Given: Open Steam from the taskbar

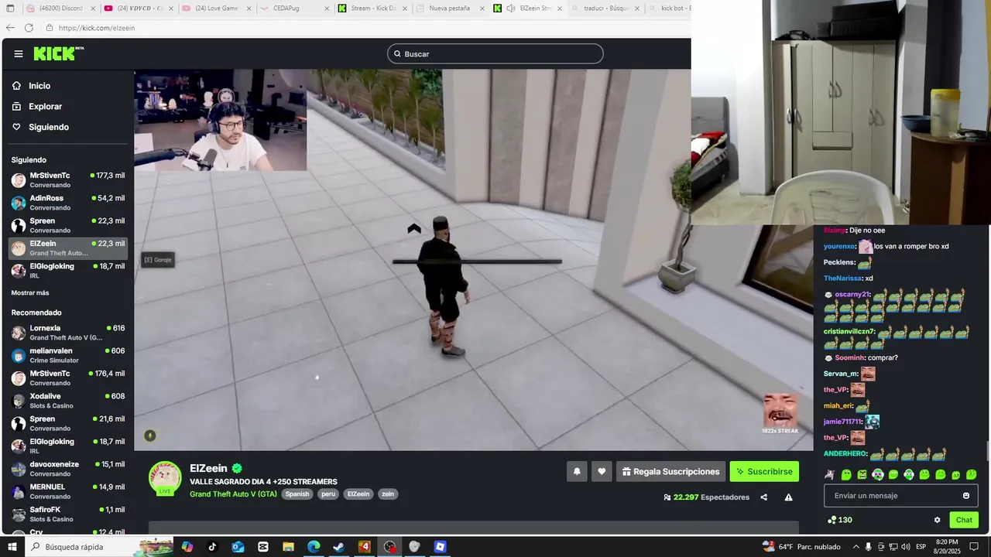Looking at the screenshot, I should pos(338,547).
